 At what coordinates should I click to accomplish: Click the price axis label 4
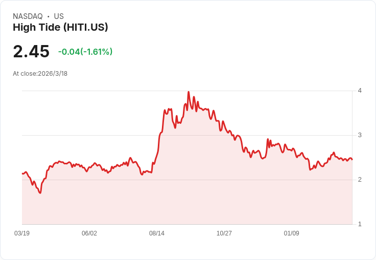pos(360,91)
